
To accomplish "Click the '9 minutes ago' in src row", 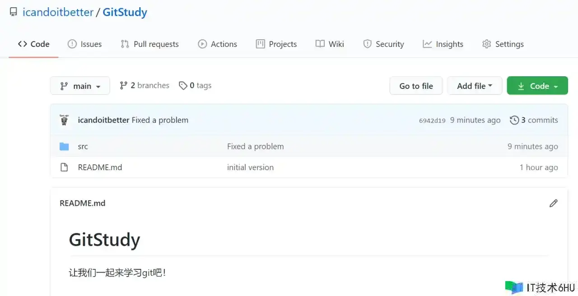I will click(533, 146).
